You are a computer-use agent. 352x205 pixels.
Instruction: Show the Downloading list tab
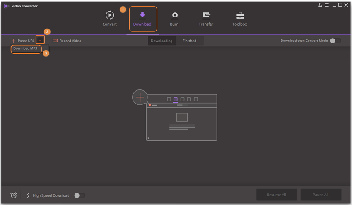coord(162,41)
